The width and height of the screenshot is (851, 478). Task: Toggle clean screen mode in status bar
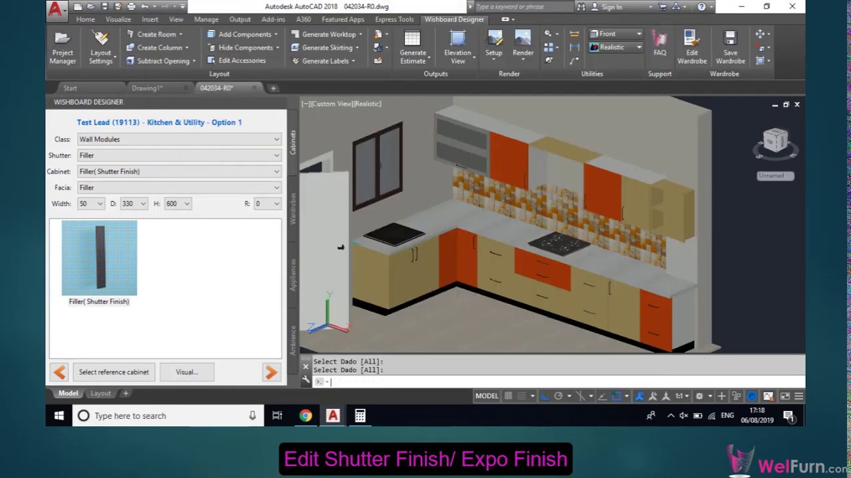pos(785,396)
